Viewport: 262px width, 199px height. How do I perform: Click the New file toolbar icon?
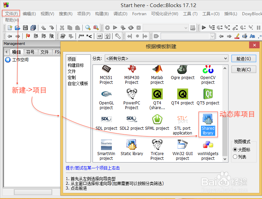click(10, 28)
